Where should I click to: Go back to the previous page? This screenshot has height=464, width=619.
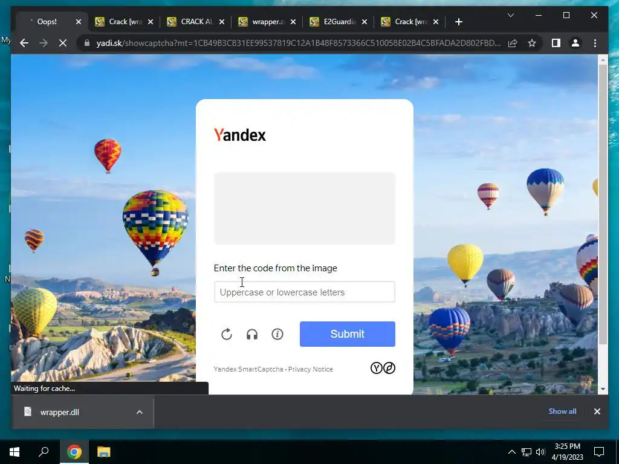[x=24, y=43]
